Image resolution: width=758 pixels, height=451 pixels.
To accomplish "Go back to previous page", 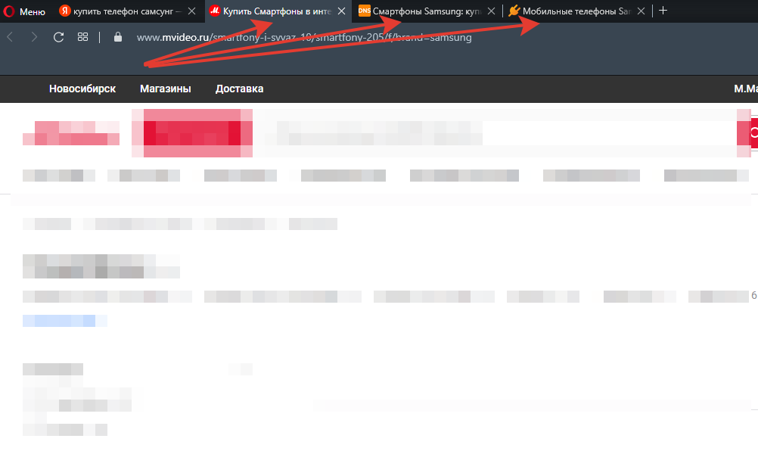I will [10, 37].
